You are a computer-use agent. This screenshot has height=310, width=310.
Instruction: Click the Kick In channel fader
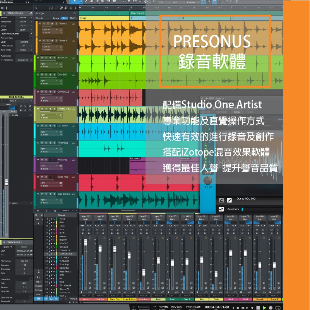click(86, 242)
